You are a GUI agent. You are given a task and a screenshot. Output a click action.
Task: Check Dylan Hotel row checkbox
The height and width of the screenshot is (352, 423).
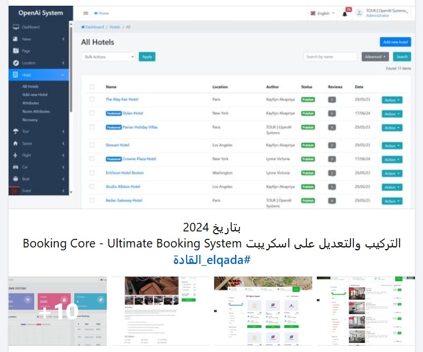coord(92,113)
